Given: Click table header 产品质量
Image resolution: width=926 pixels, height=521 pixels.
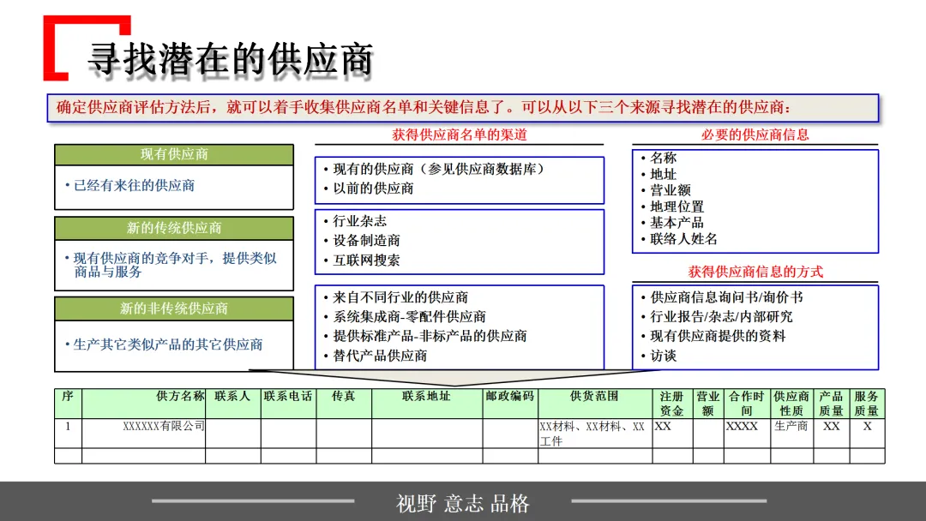Looking at the screenshot, I should (x=831, y=404).
